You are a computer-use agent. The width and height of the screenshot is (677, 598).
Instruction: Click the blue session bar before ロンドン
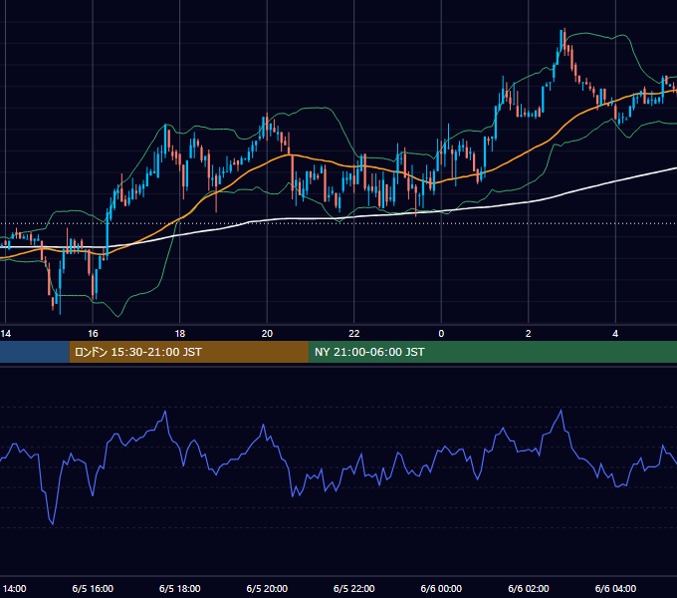(35, 352)
